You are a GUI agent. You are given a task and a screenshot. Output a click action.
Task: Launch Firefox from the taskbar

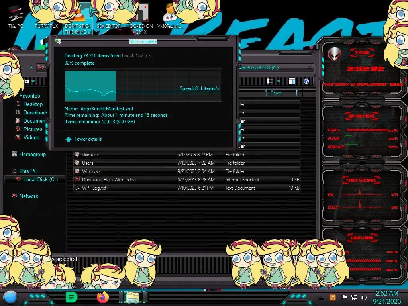click(x=103, y=297)
